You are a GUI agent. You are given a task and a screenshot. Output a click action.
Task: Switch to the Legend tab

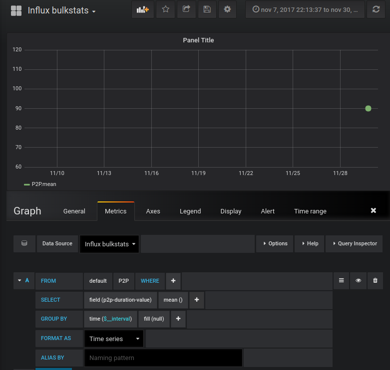[190, 211]
